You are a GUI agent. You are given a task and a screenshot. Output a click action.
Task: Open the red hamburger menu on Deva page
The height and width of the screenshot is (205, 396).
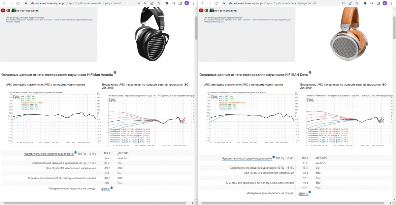pyautogui.click(x=201, y=11)
